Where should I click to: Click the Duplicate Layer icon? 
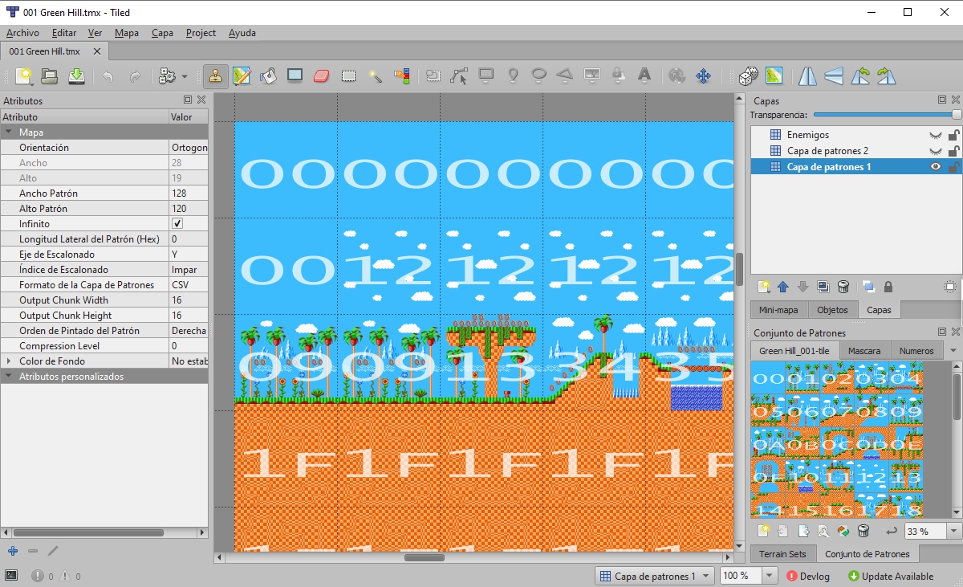click(823, 287)
